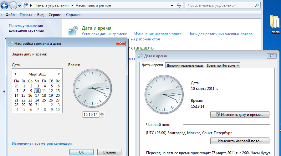Select Панель управления breadcrumb in address bar
The height and width of the screenshot is (156, 281).
[51, 5]
